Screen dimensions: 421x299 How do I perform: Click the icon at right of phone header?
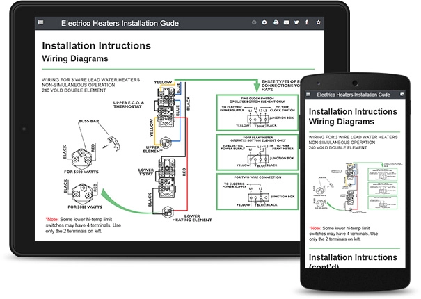[402, 95]
